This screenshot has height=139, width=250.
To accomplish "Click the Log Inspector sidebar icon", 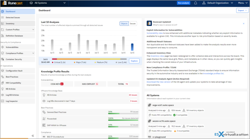I will click(x=3, y=101).
